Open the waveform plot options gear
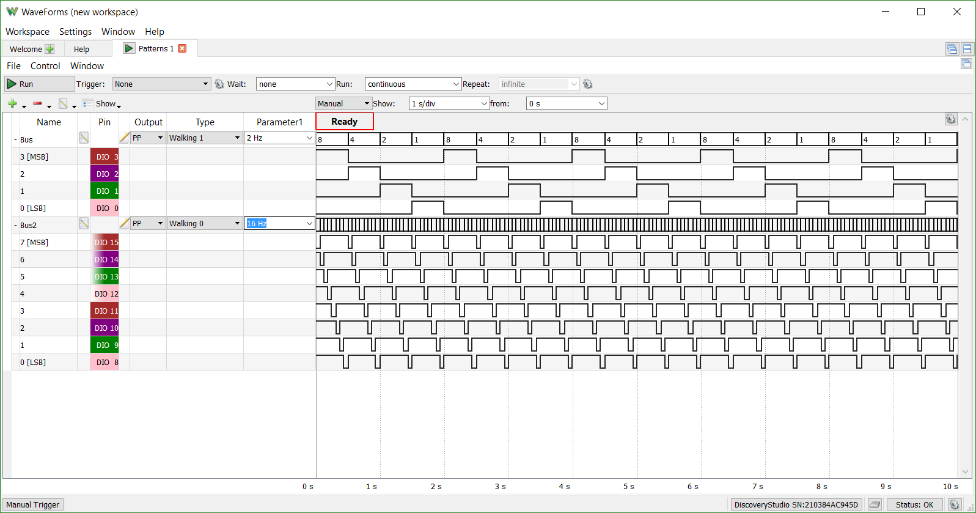 [951, 119]
